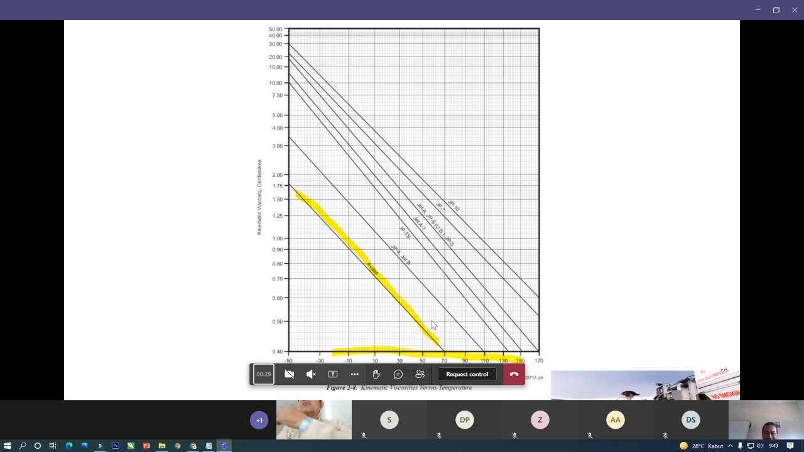Unmute the microphone in call controls
This screenshot has height=452, width=804.
[x=311, y=374]
